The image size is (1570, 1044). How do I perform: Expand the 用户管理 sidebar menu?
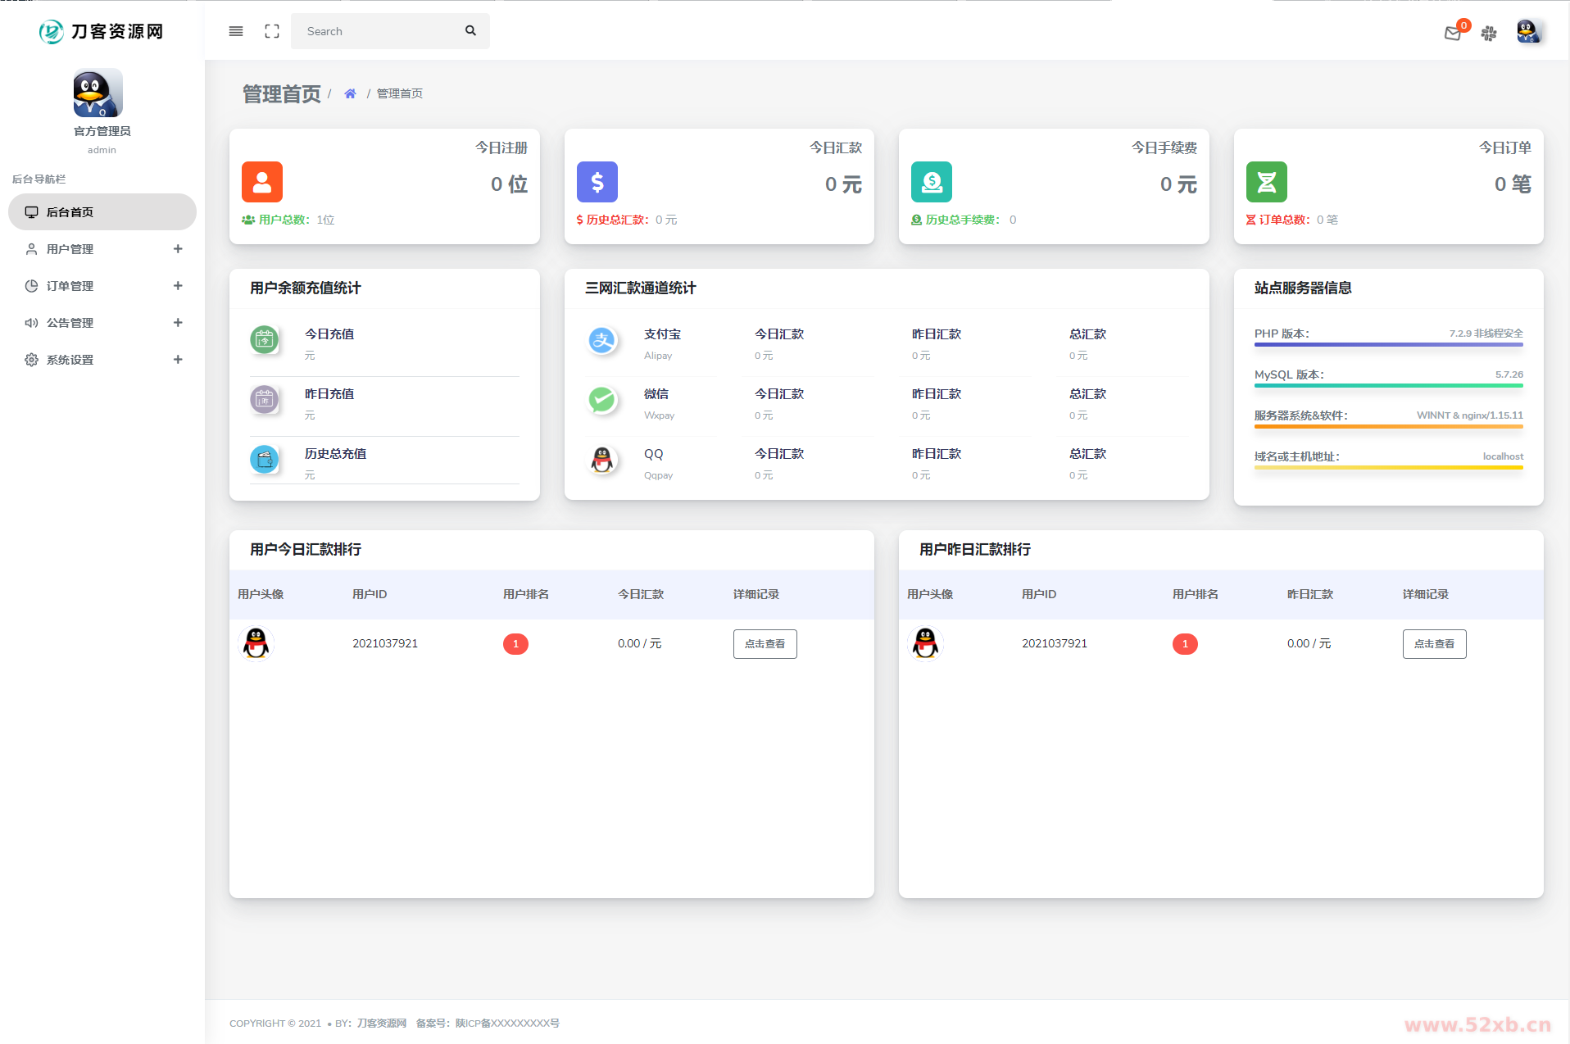point(102,249)
